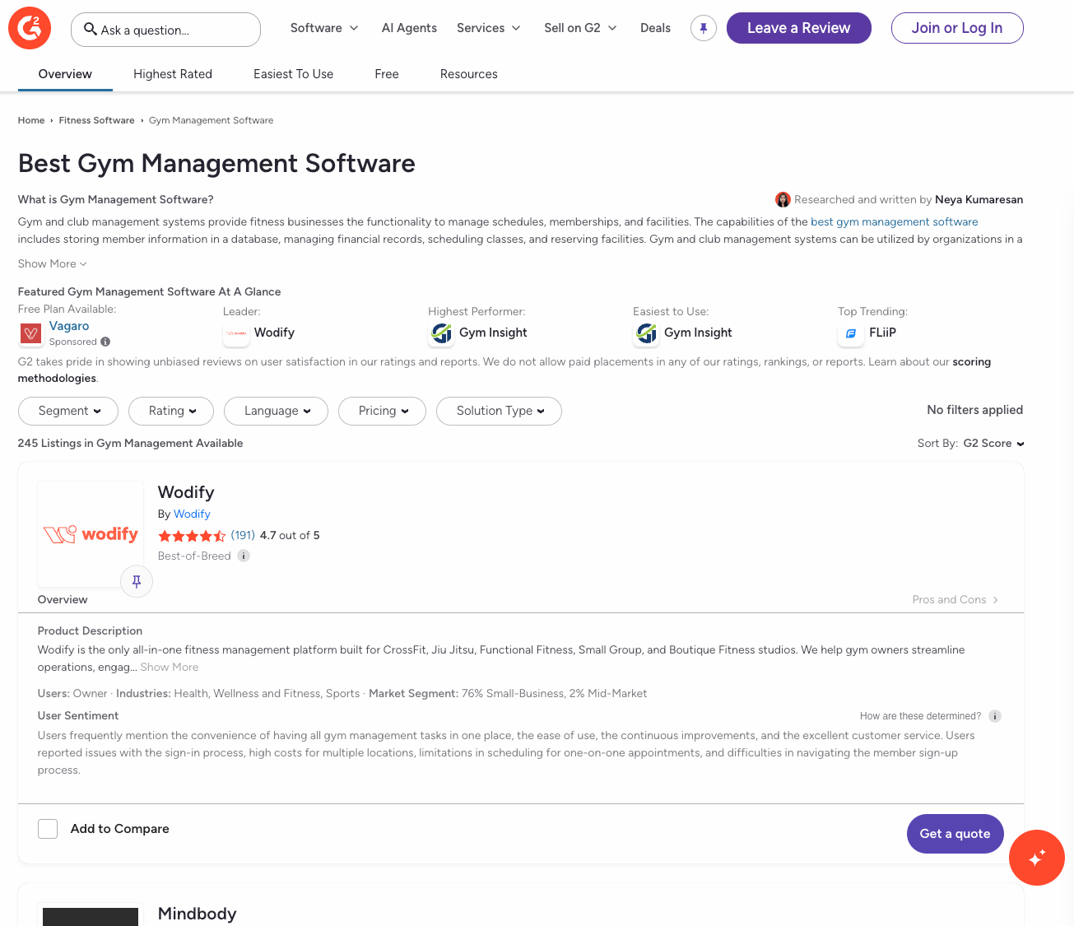Go to Home breadcrumb link
This screenshot has height=926, width=1074.
[31, 120]
